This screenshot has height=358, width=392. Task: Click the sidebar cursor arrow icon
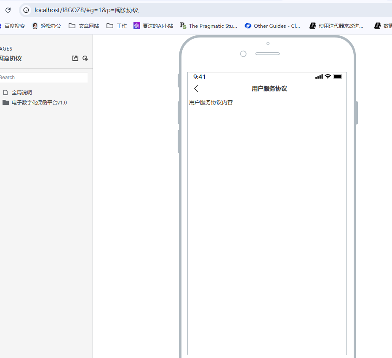coord(85,58)
